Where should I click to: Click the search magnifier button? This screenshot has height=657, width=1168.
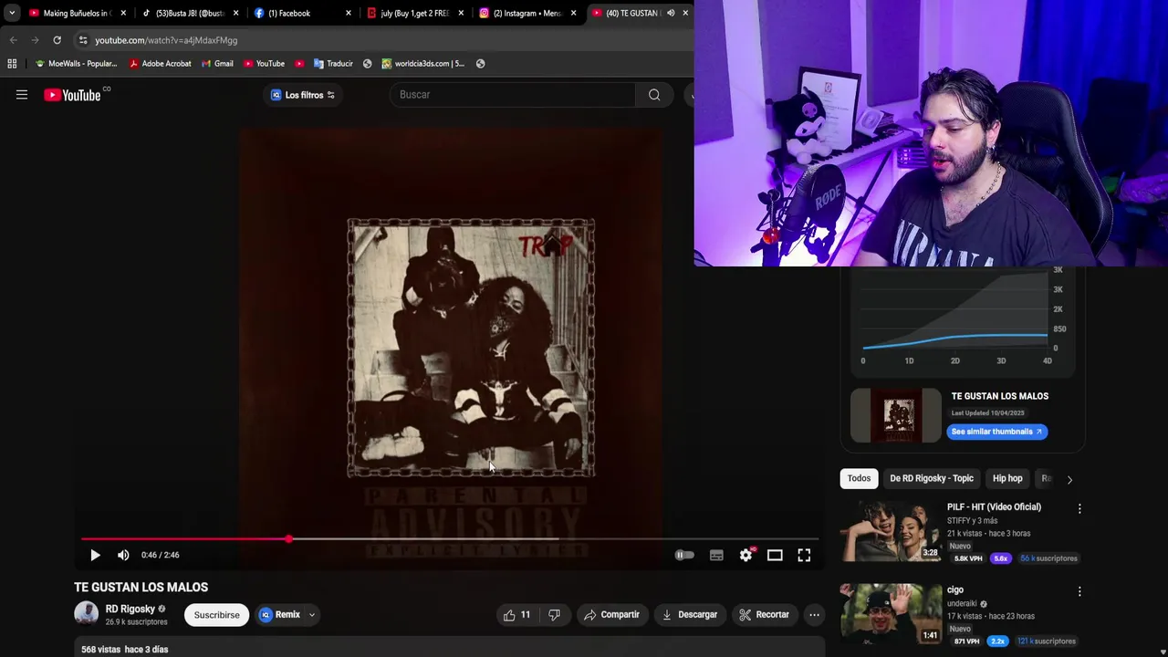tap(654, 95)
